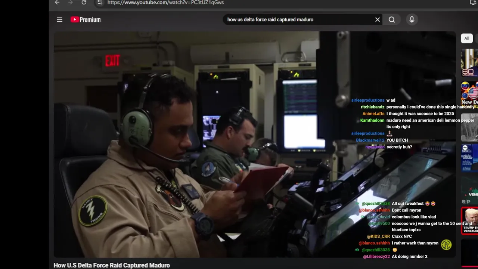Image resolution: width=478 pixels, height=269 pixels.
Task: Open the YouTube hamburger guide menu
Action: (x=59, y=19)
